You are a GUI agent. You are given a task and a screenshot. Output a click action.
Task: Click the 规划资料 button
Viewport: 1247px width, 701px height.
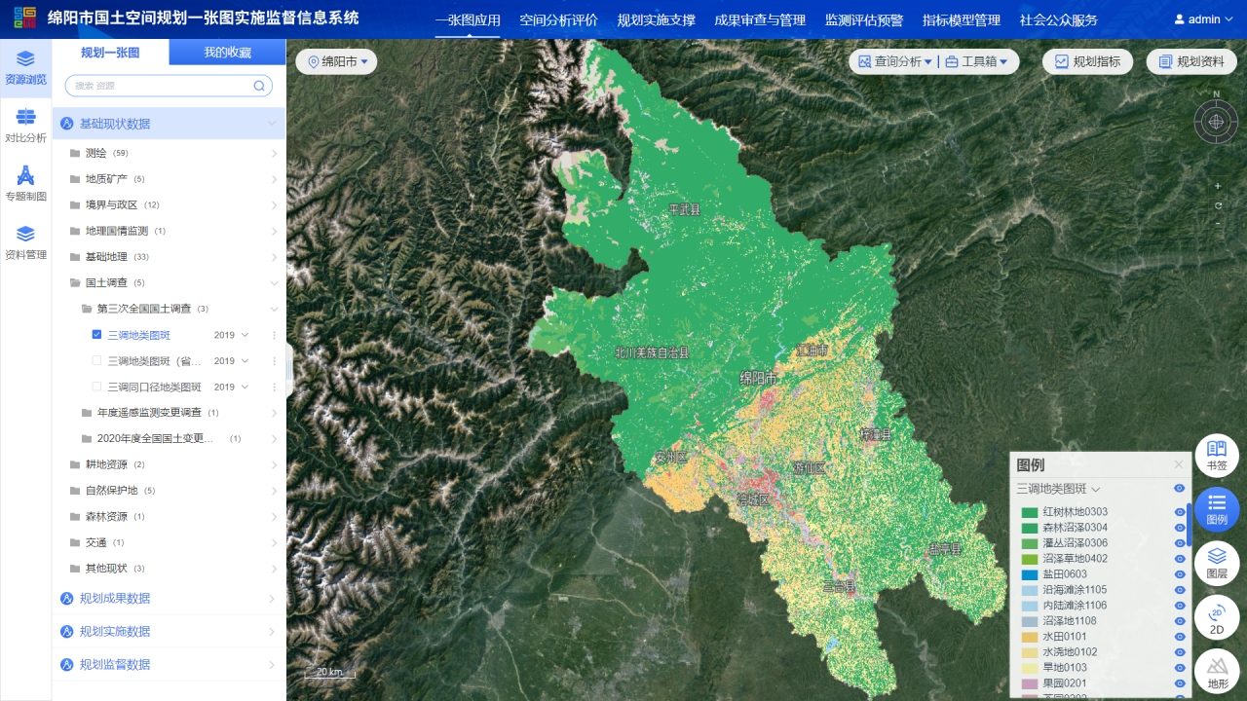pyautogui.click(x=1190, y=62)
